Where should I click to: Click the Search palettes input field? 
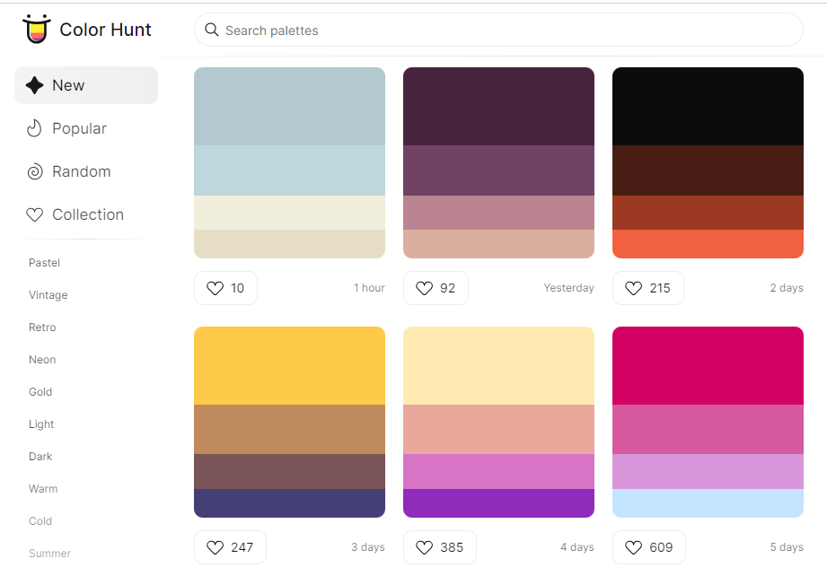coord(498,30)
